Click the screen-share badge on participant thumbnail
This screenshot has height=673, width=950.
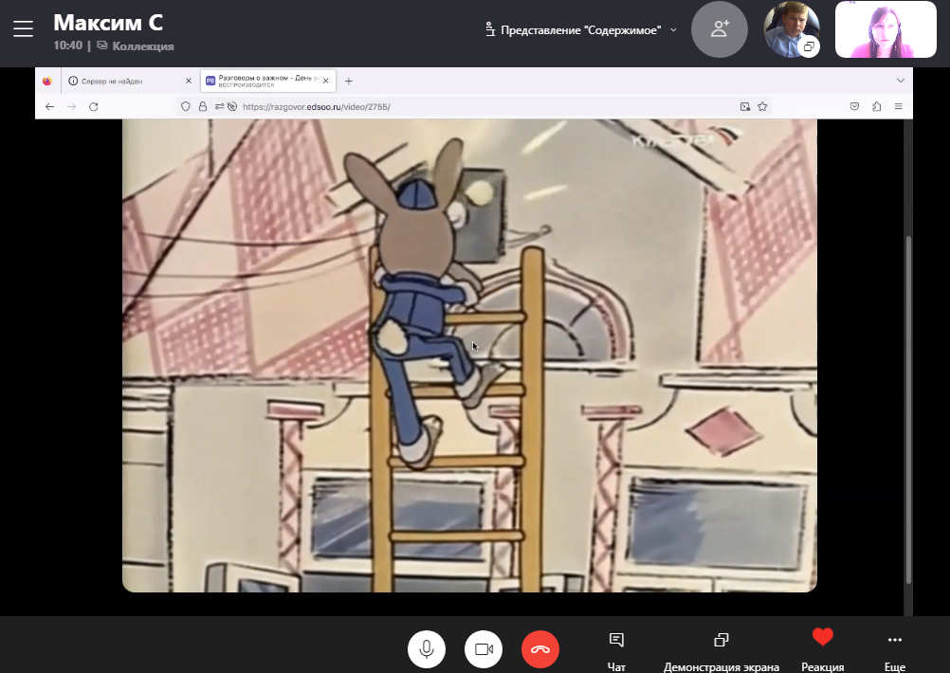pos(808,46)
